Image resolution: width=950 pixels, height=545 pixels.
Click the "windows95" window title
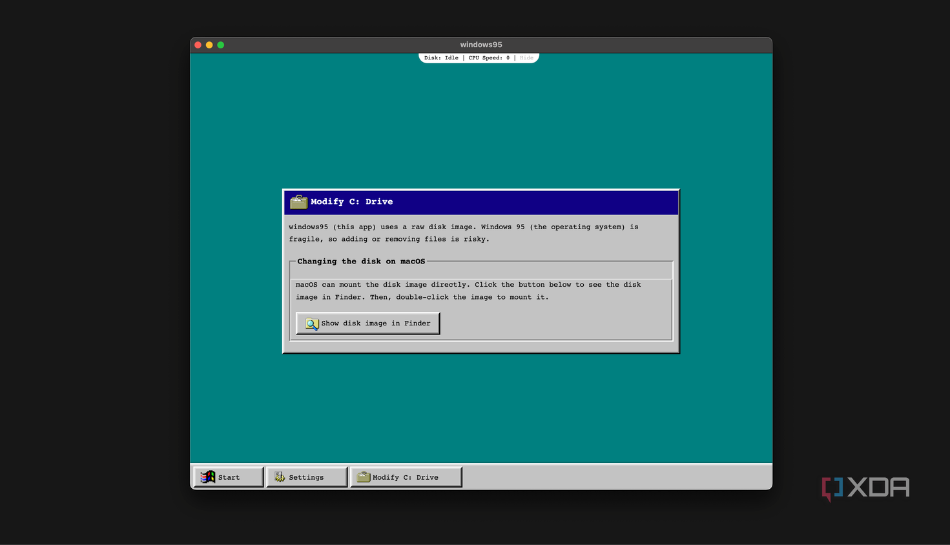(481, 45)
